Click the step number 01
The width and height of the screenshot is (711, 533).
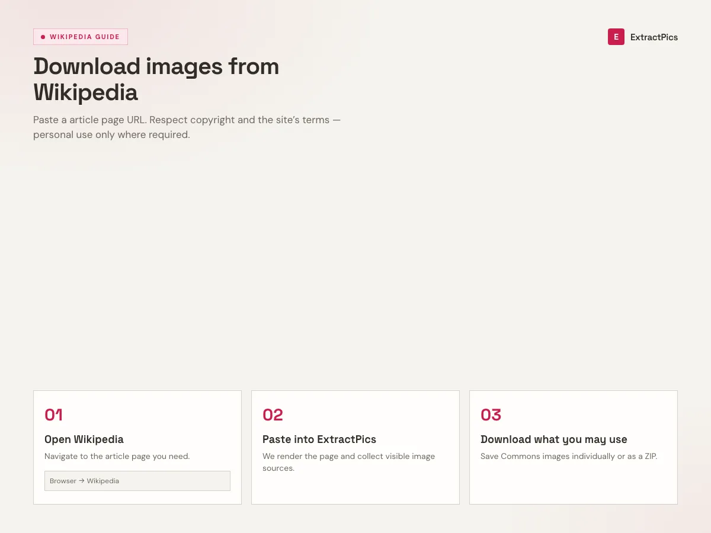[54, 415]
